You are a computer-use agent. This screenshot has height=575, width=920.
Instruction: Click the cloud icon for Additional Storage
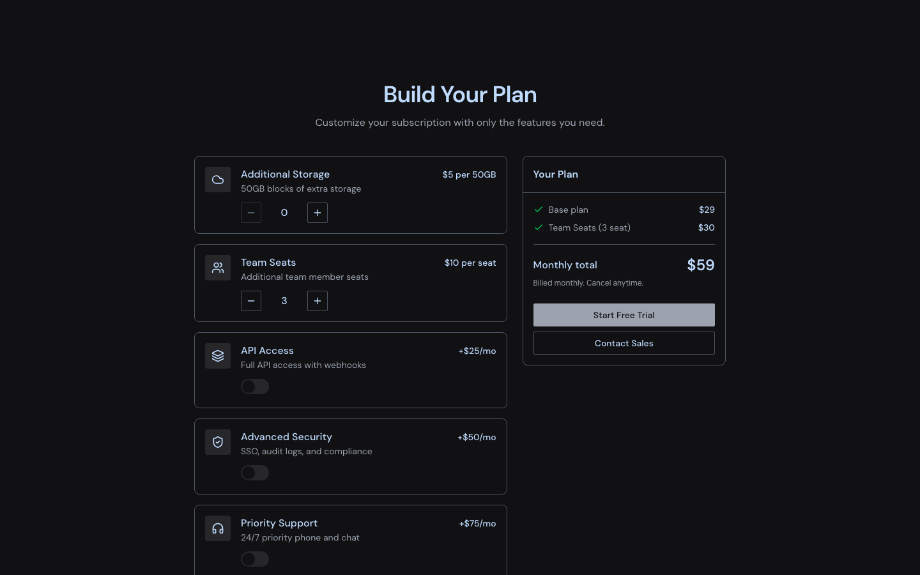click(x=218, y=180)
